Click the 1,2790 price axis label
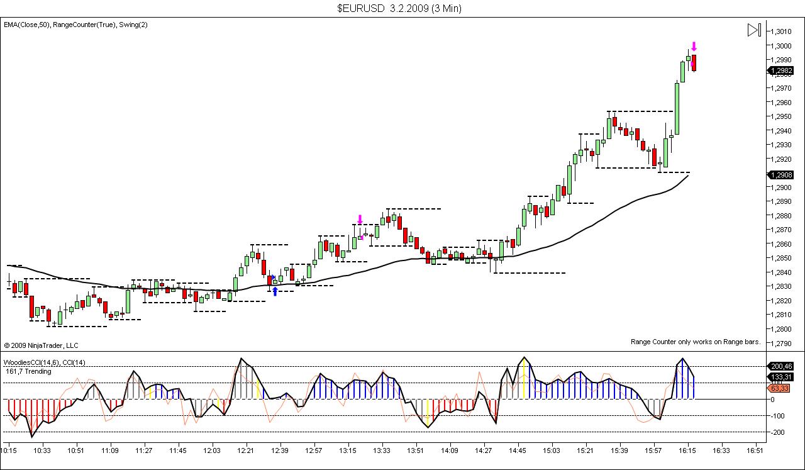Viewport: 805px width, 470px height. pos(781,344)
